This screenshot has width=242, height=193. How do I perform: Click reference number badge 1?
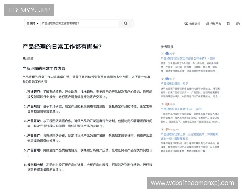click(163, 53)
